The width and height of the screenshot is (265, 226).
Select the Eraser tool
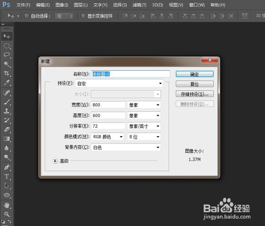(x=7, y=129)
